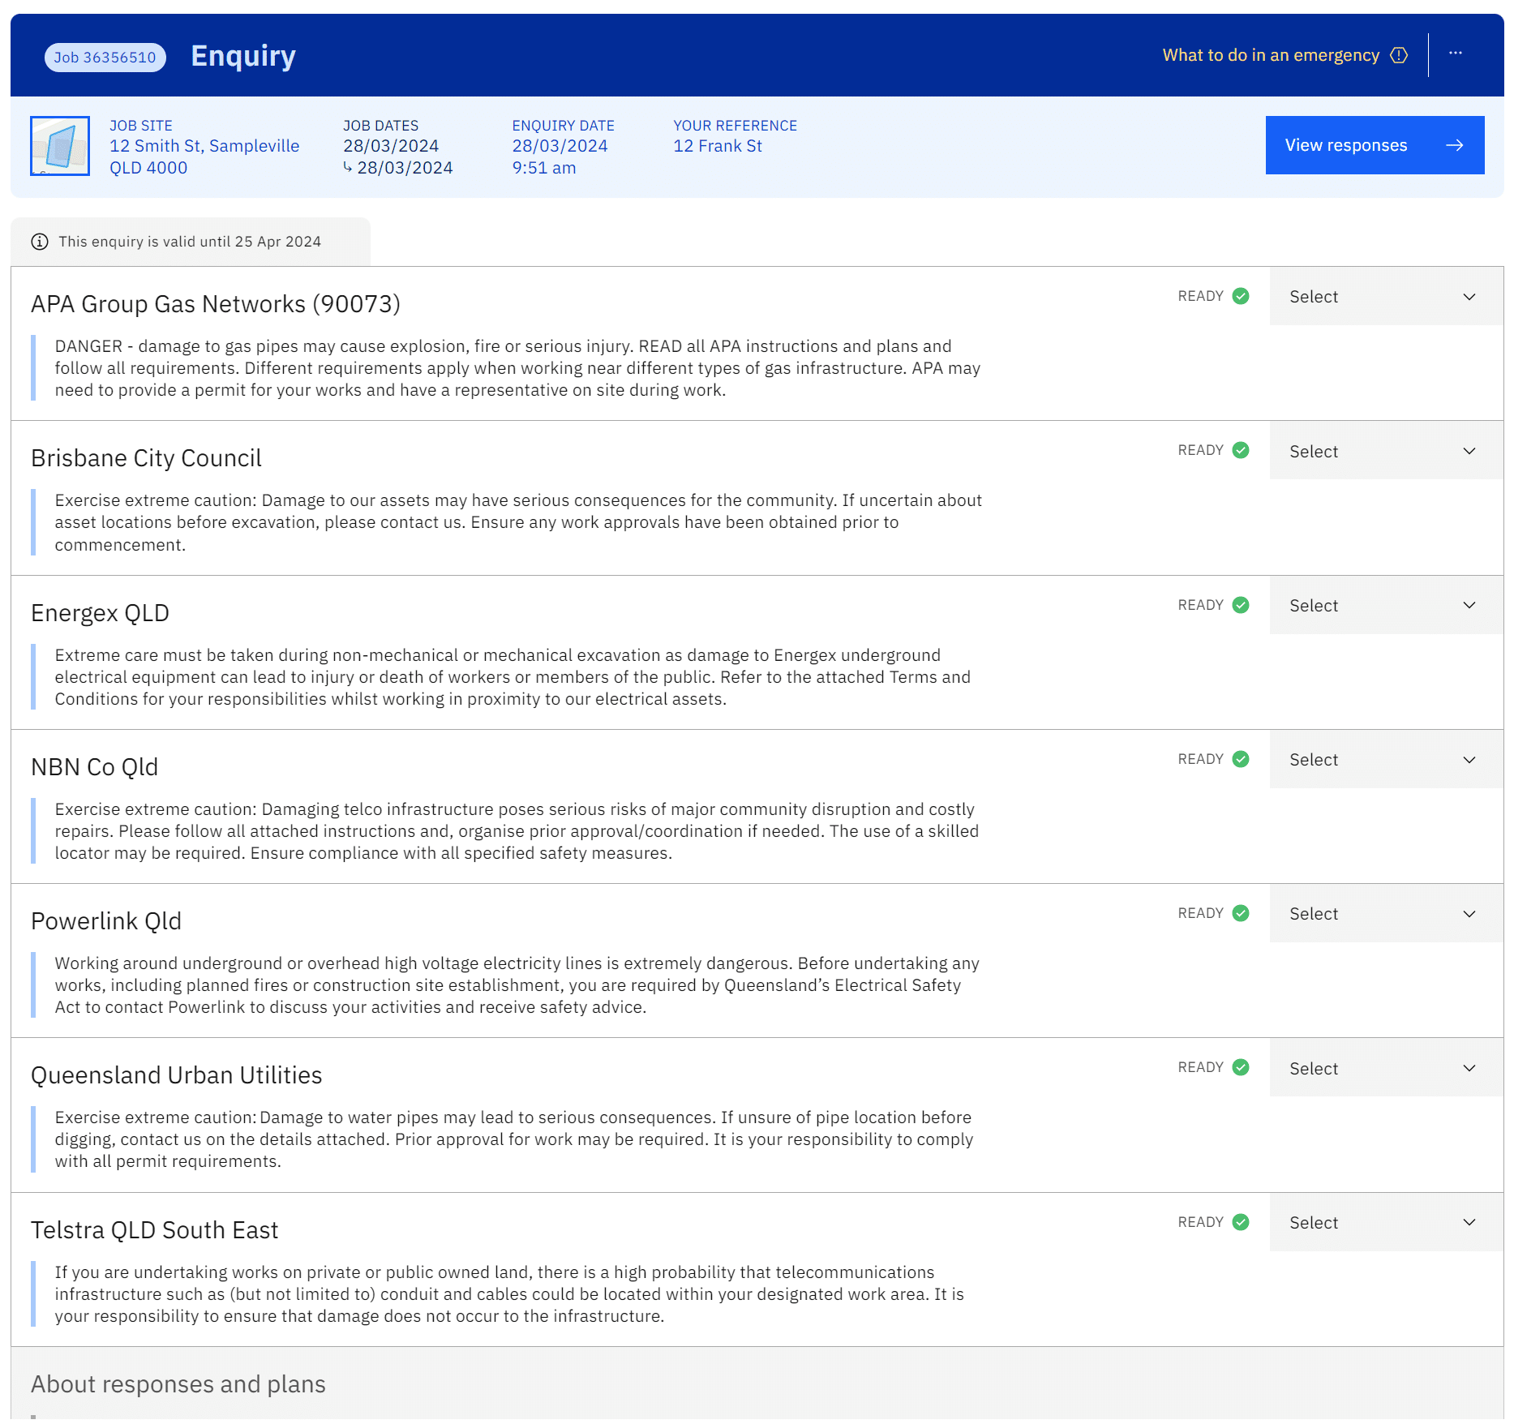Click the Energex QLD heading

100,613
